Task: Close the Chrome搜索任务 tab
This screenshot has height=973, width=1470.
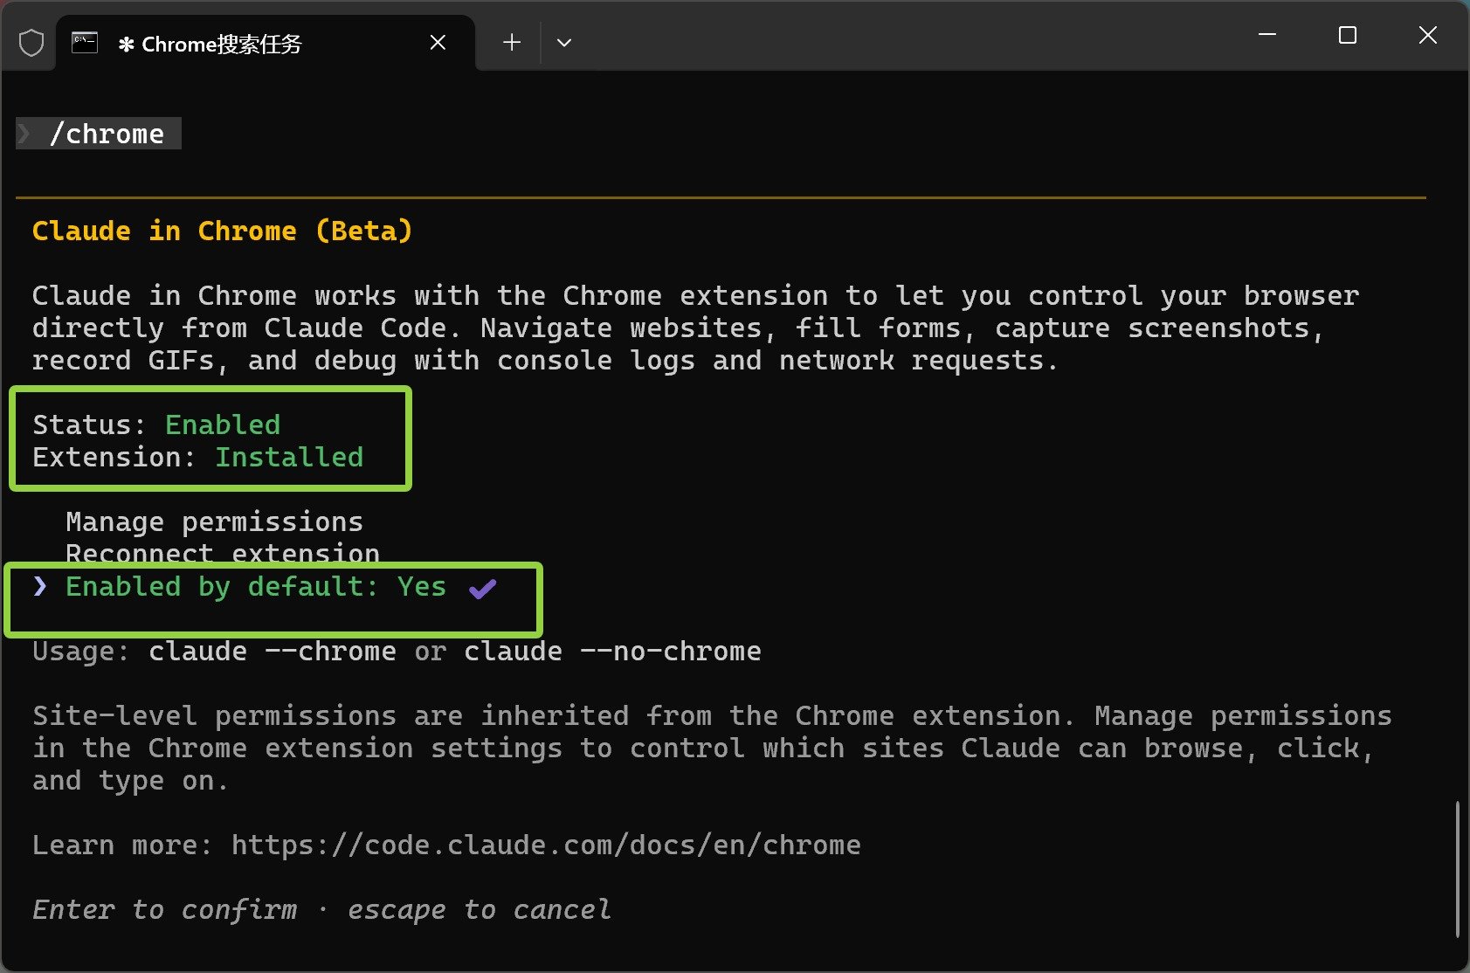Action: click(438, 43)
